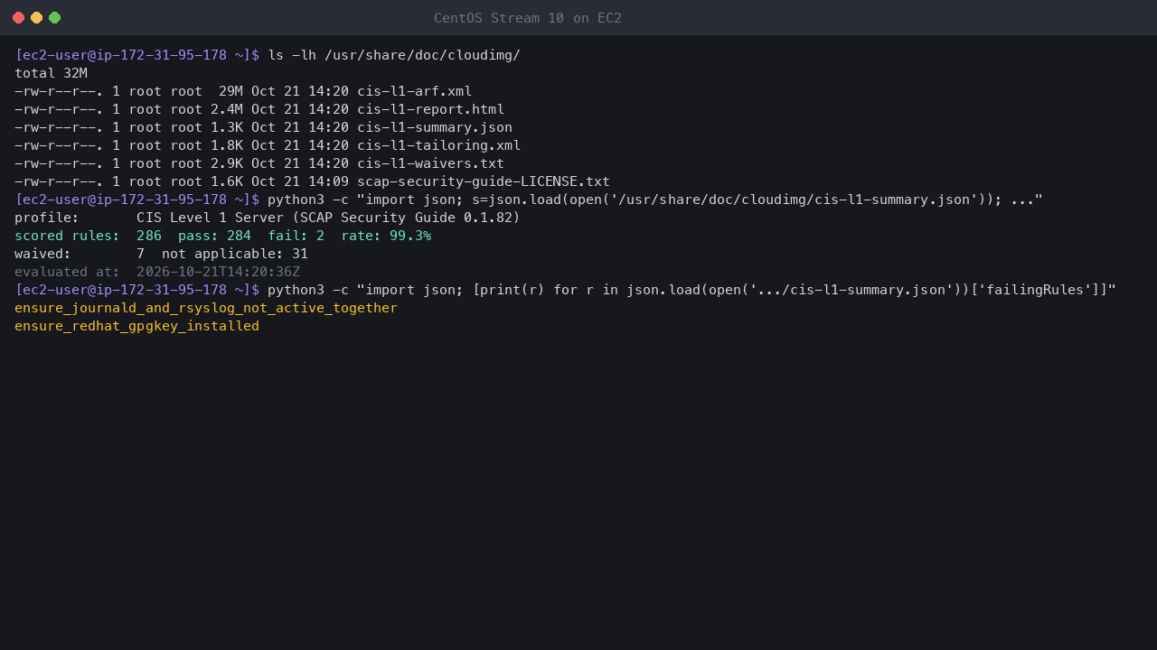Select the cis-l1-waivers.txt file name
The height and width of the screenshot is (650, 1157).
[x=431, y=163]
